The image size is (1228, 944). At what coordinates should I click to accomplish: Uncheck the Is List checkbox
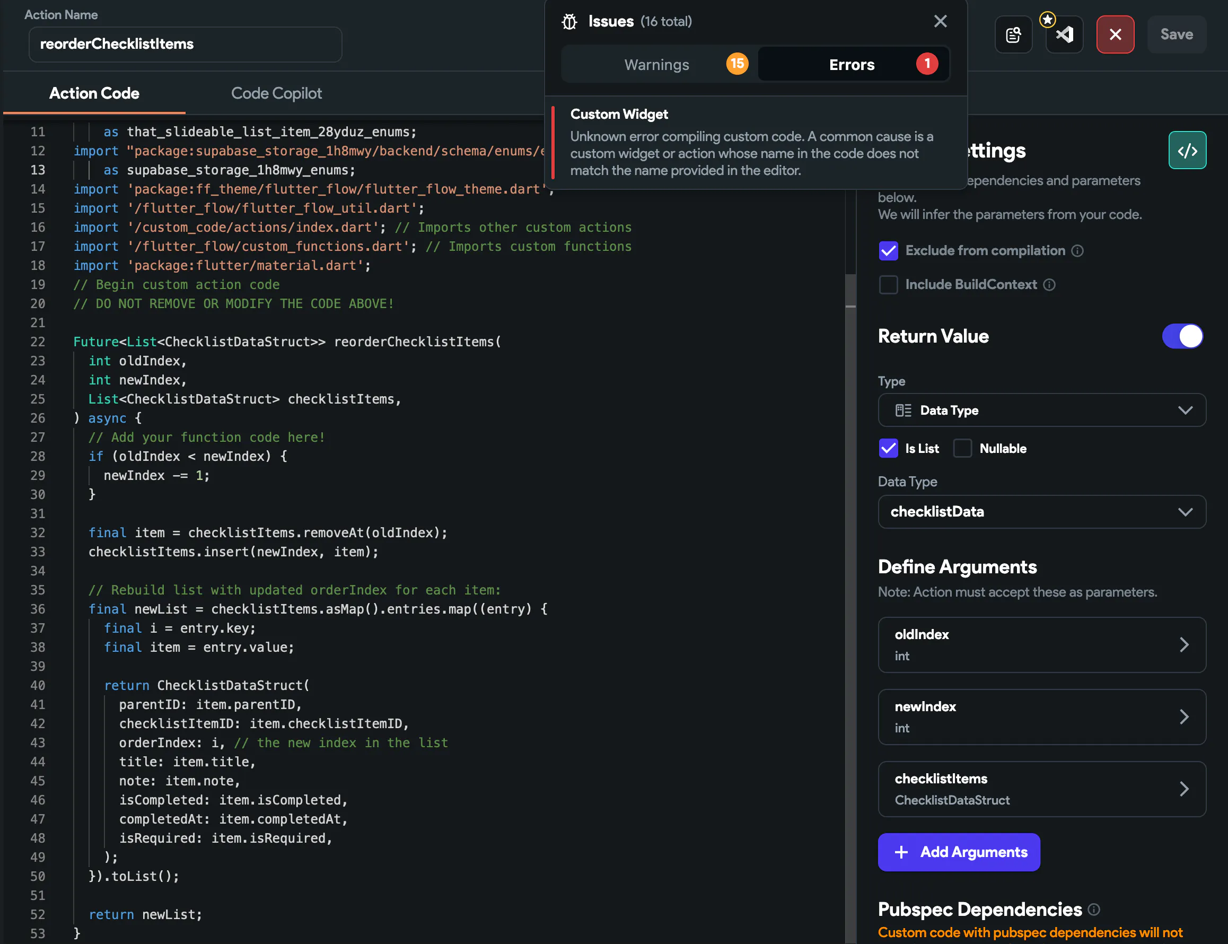pos(888,449)
